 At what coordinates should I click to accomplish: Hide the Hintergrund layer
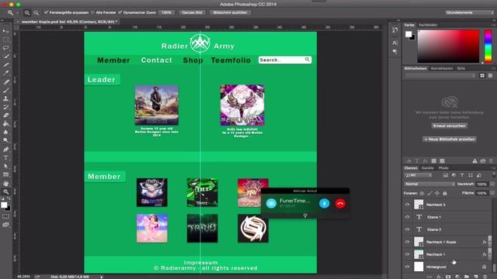tap(407, 267)
